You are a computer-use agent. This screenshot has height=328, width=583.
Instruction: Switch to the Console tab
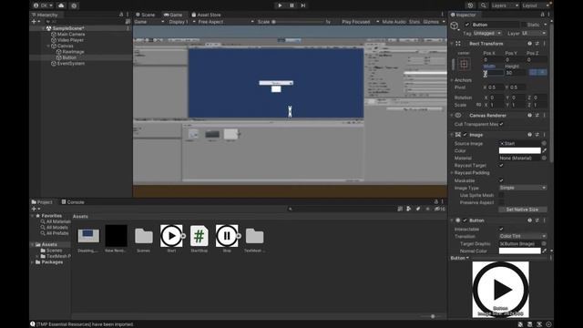click(73, 202)
